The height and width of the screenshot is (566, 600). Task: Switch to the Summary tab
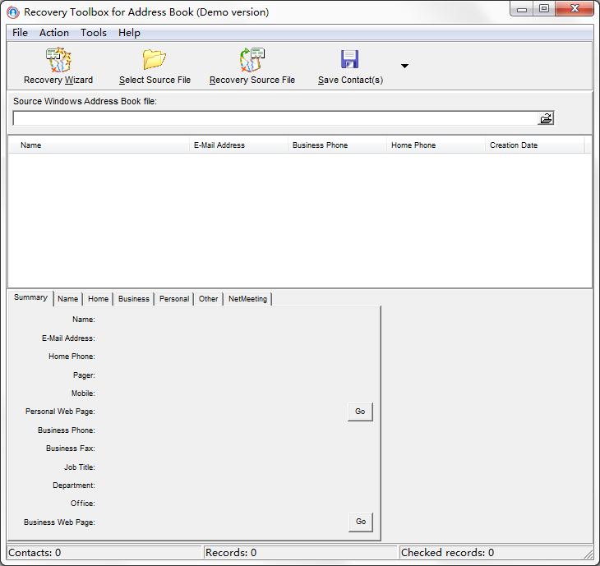tap(30, 297)
